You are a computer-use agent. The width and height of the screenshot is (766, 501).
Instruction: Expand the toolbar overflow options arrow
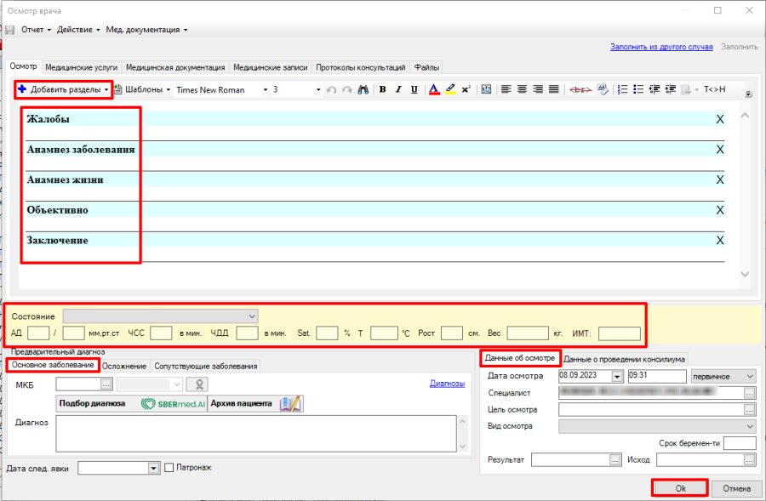(x=749, y=94)
